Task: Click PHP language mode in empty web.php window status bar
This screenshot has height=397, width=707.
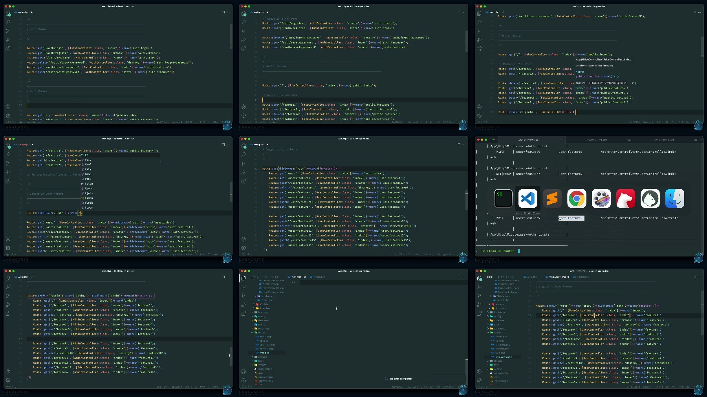Action: tap(438, 387)
